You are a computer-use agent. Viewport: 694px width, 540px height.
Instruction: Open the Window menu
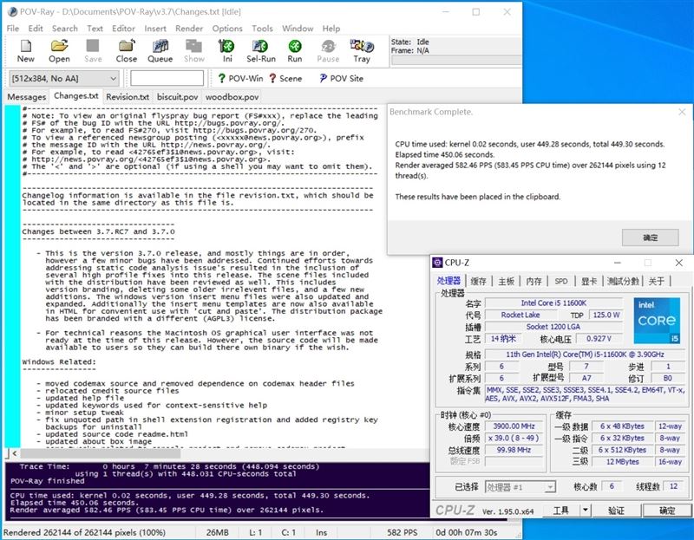click(x=298, y=29)
